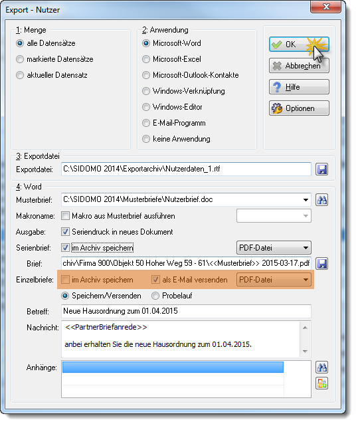Uncheck Serienbrief im Archiv speichern
Viewport: 356px width, 424px height.
click(65, 248)
